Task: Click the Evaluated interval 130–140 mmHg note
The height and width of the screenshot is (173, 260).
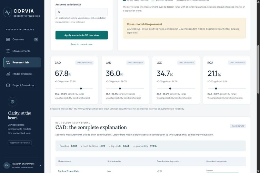Action: point(117,109)
